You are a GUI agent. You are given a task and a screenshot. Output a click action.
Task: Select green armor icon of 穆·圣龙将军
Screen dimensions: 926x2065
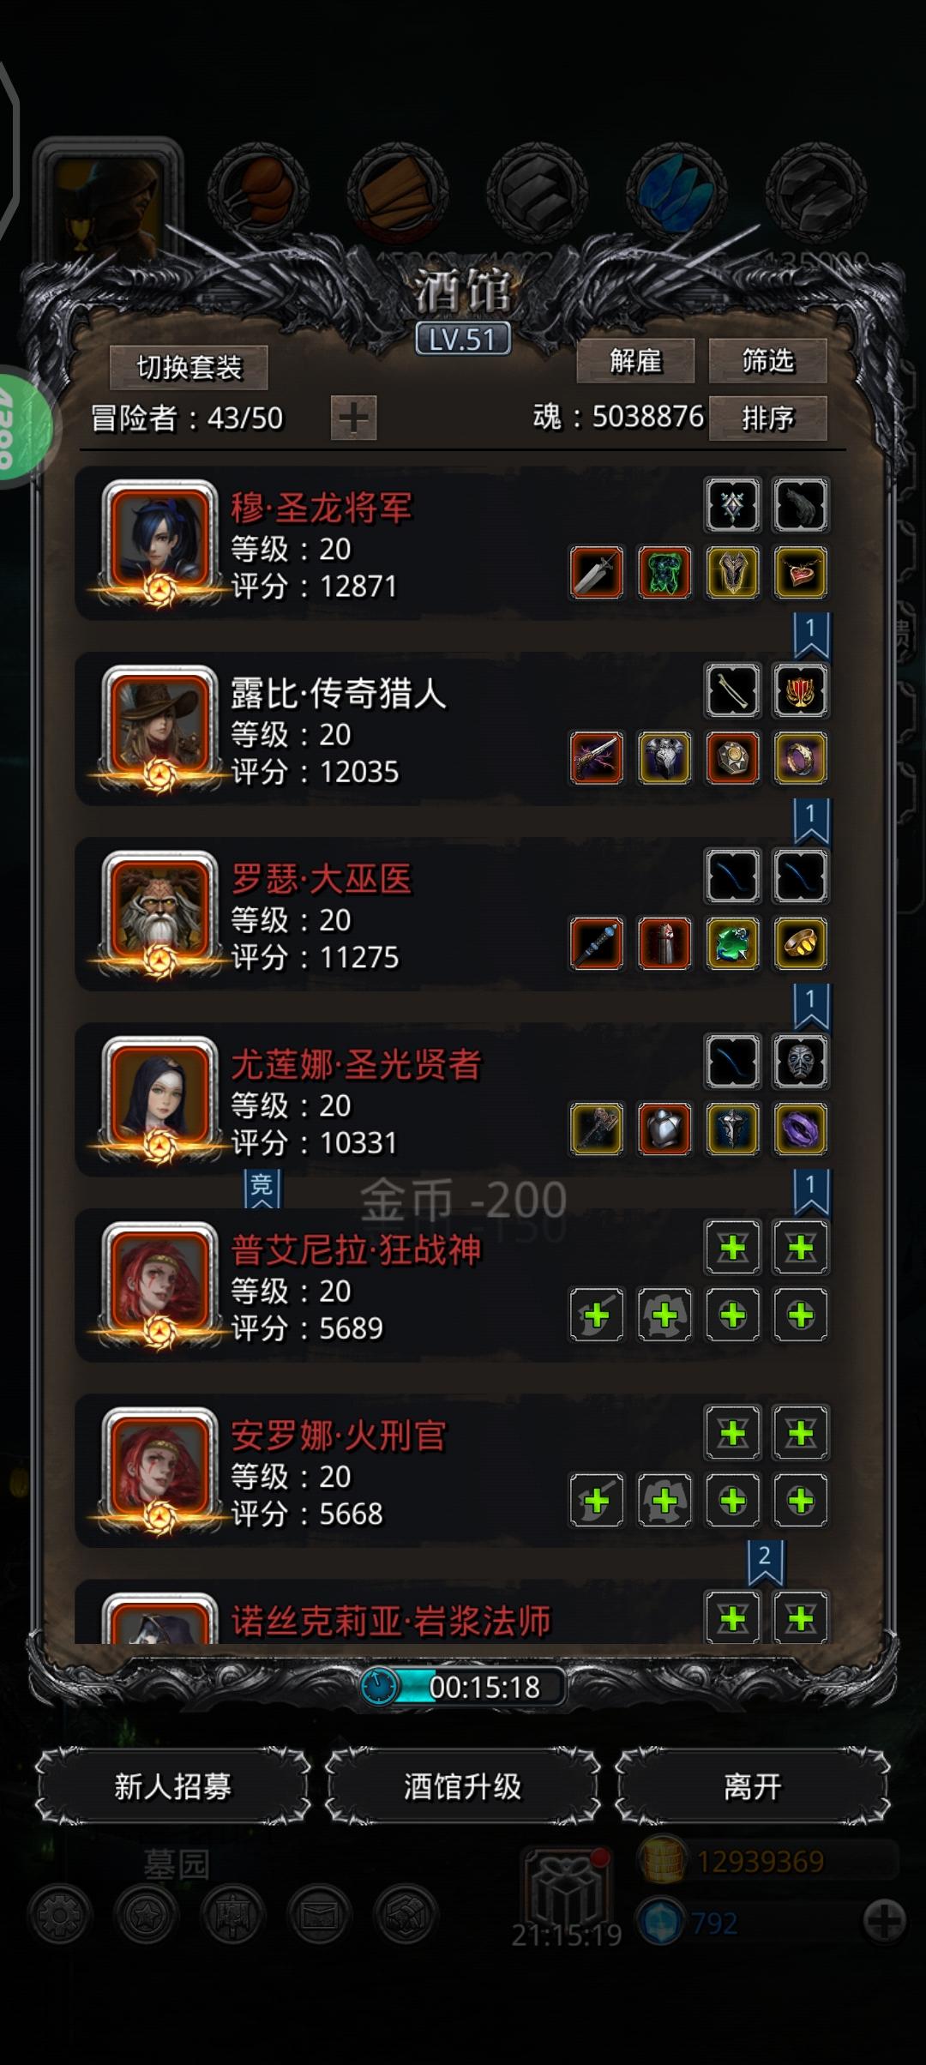664,573
